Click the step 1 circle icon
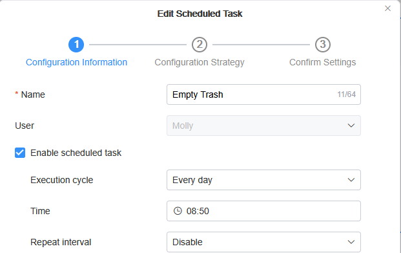The width and height of the screenshot is (401, 253). pyautogui.click(x=76, y=45)
